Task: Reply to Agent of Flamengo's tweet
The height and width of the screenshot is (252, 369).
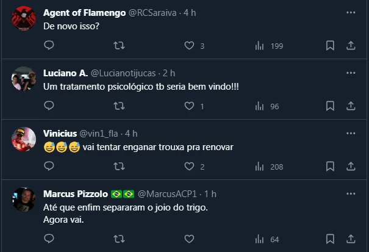Action: click(49, 45)
